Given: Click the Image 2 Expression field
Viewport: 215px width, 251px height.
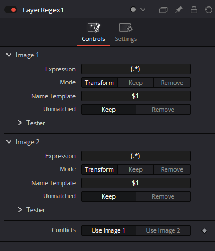Looking at the screenshot, I should pos(136,156).
